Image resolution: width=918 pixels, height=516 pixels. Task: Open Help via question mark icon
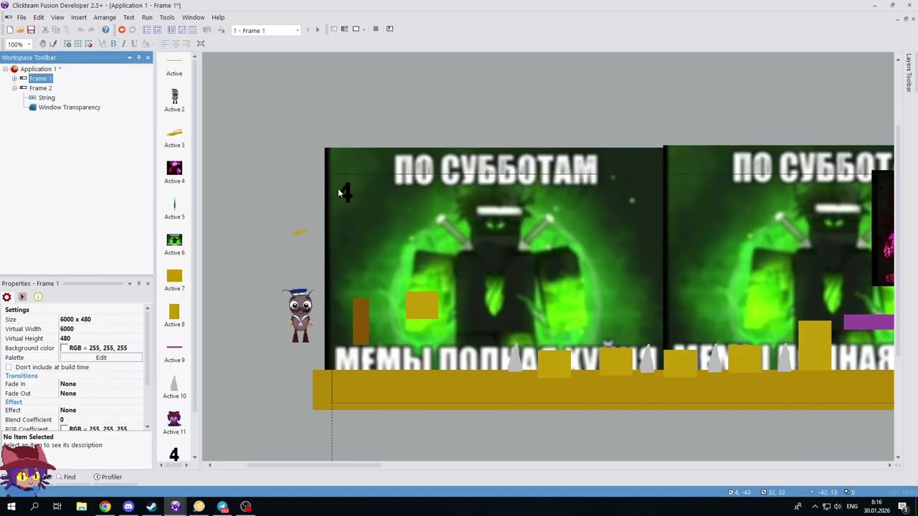[x=105, y=29]
